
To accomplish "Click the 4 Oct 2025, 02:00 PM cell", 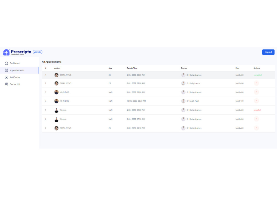I will (136, 110).
